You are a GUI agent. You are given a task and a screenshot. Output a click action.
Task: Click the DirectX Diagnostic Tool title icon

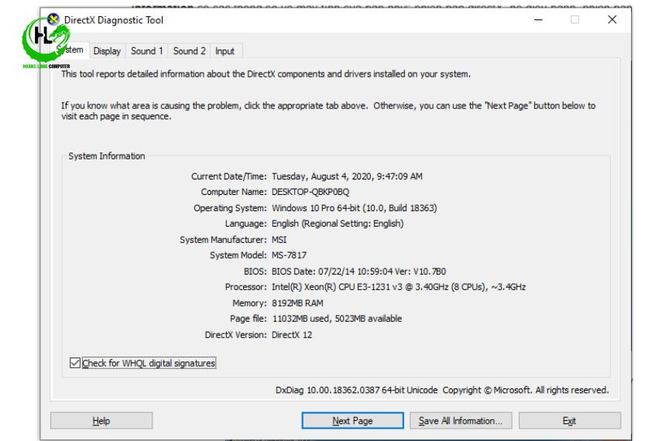coord(53,19)
